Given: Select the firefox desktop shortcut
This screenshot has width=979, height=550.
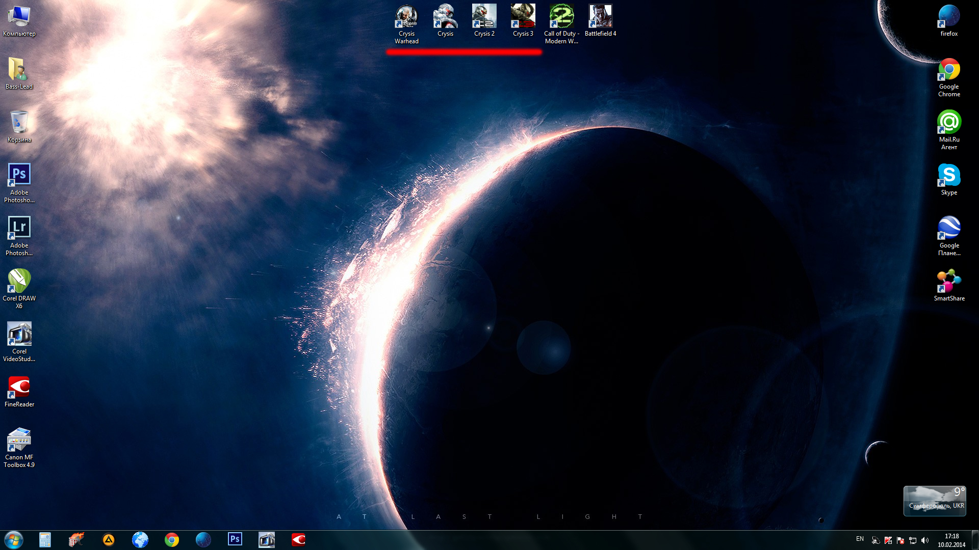Looking at the screenshot, I should pyautogui.click(x=949, y=20).
